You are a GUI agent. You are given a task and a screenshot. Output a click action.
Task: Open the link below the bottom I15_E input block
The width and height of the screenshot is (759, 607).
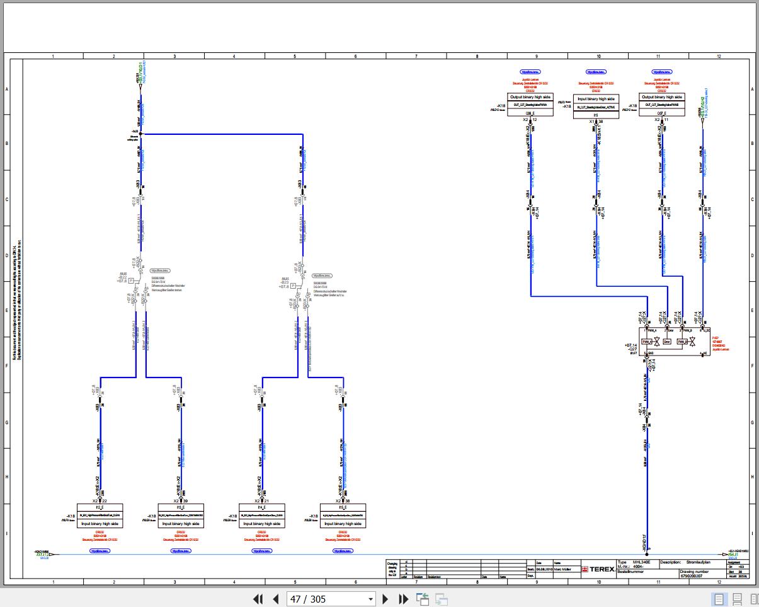coord(343,550)
